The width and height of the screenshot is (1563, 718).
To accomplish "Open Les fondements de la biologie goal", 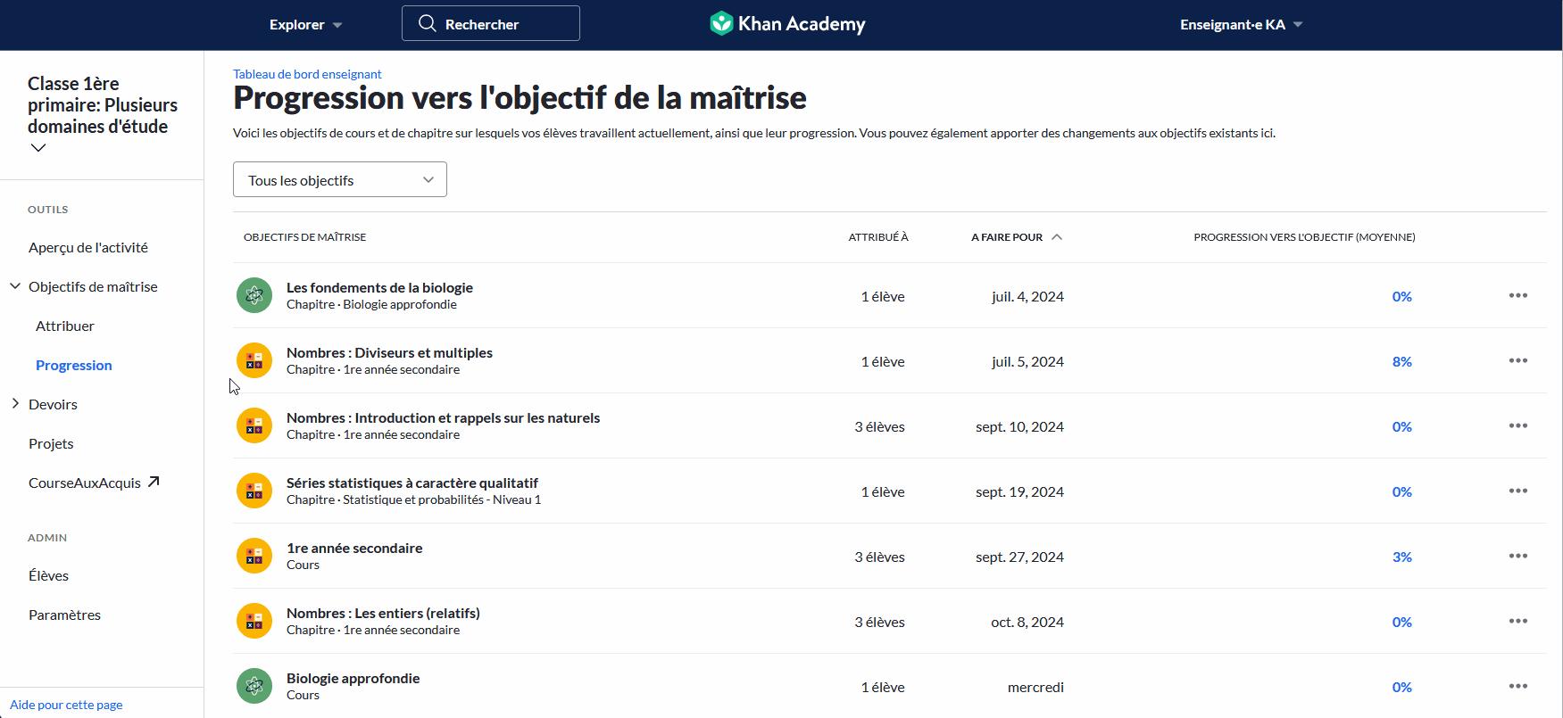I will coord(379,287).
